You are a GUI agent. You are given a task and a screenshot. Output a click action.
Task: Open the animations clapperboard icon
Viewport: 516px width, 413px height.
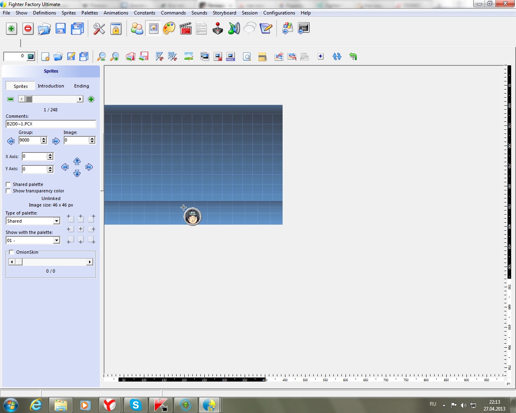185,29
